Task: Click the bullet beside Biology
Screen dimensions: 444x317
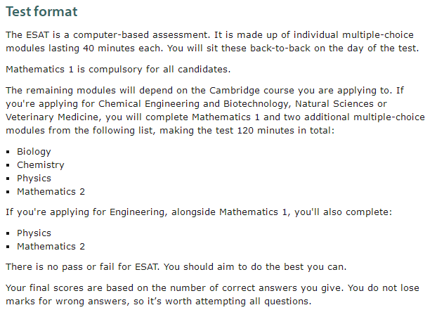Action: tap(8, 152)
